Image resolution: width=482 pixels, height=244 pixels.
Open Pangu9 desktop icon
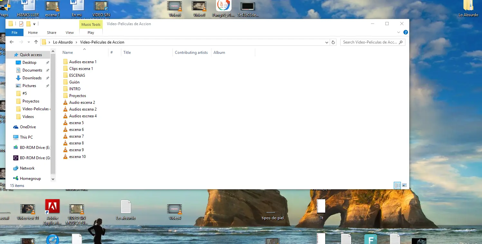[x=223, y=9]
